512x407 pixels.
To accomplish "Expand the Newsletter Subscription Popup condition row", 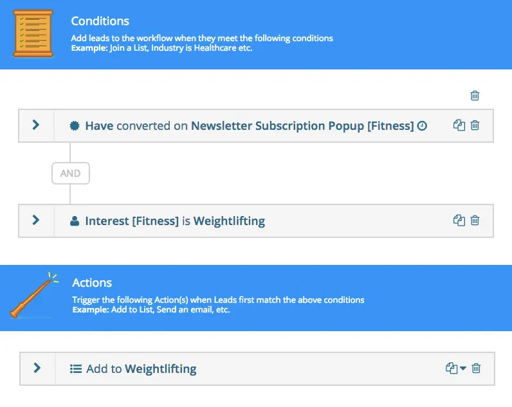I will [x=36, y=125].
